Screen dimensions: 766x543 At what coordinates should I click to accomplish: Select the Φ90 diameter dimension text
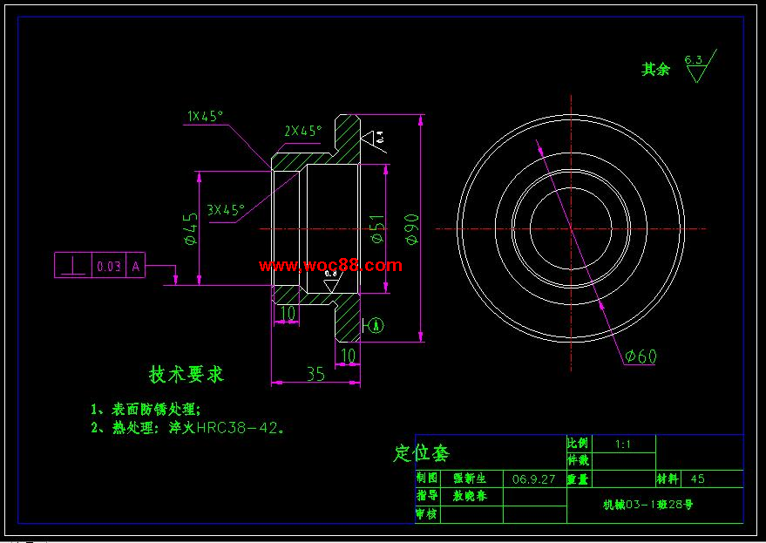[x=412, y=229]
